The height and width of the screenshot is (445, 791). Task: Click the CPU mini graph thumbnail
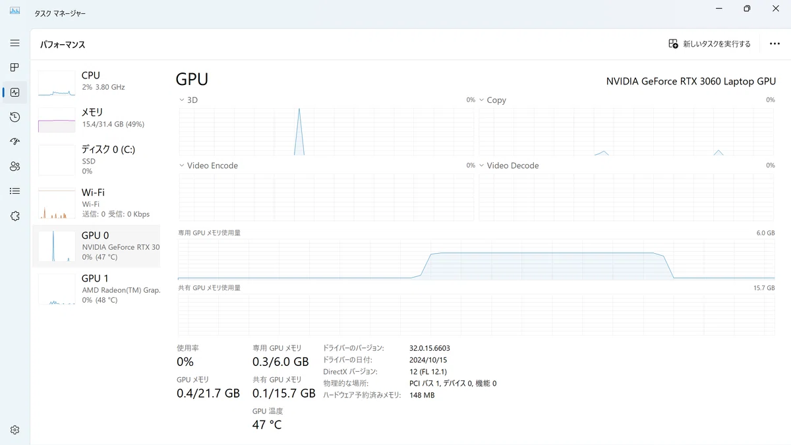[57, 83]
